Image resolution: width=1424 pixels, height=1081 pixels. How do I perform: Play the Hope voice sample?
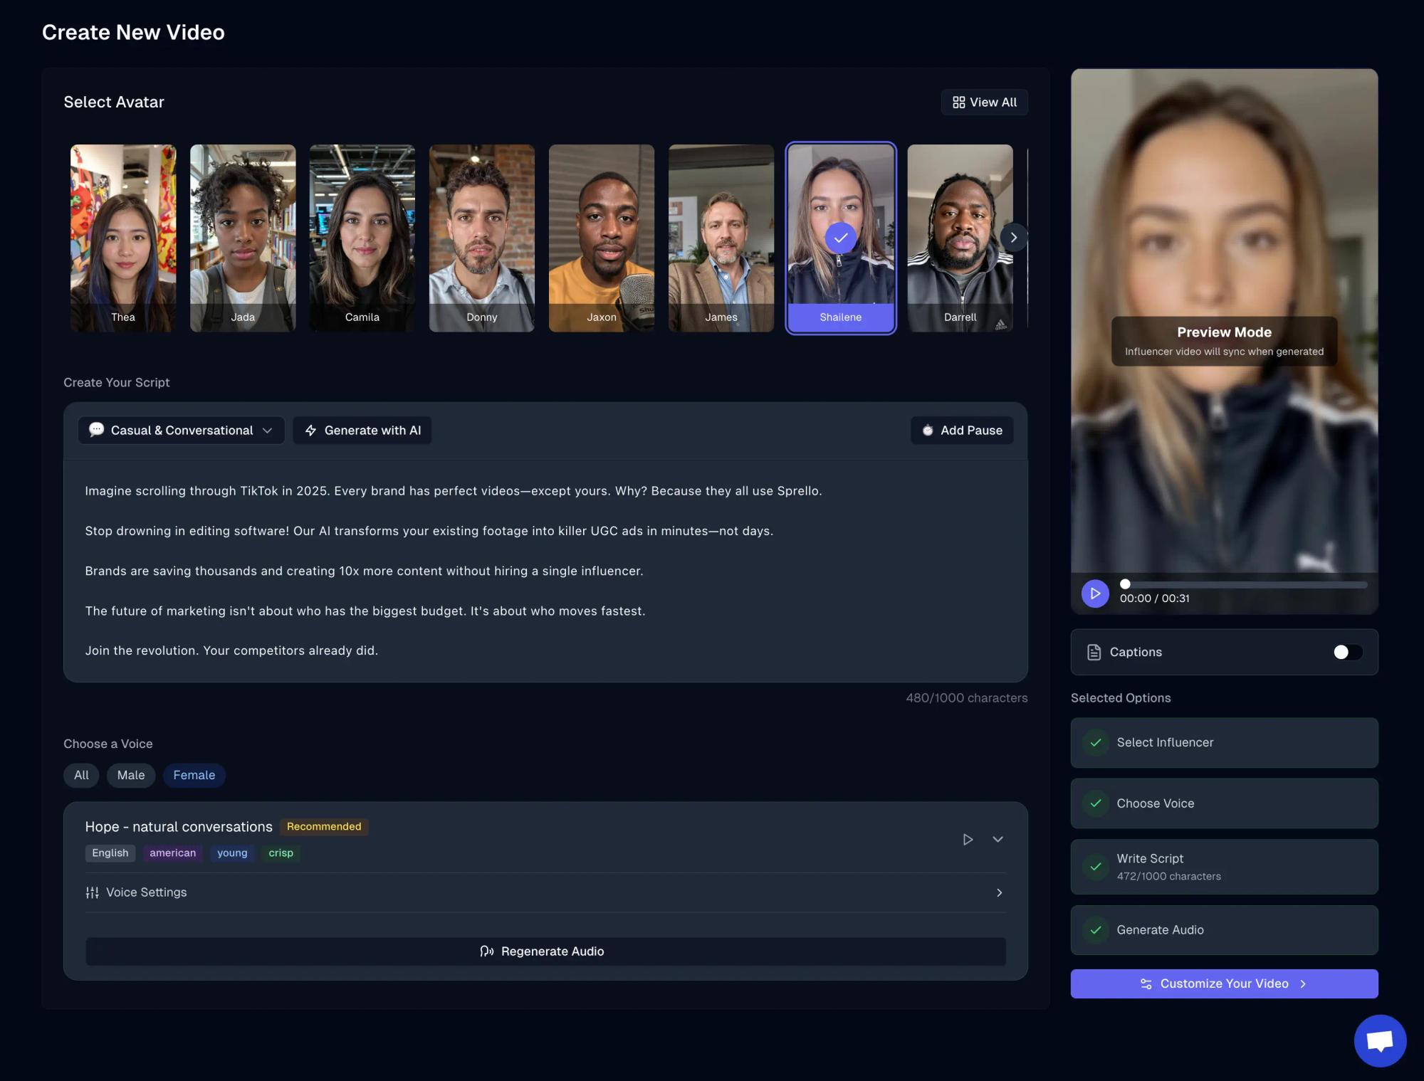pos(968,840)
